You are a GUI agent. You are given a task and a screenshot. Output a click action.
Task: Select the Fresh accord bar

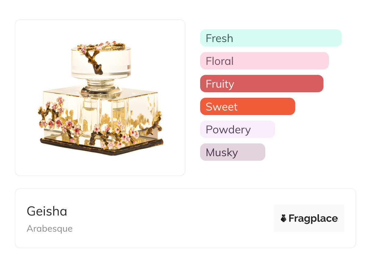pos(271,38)
